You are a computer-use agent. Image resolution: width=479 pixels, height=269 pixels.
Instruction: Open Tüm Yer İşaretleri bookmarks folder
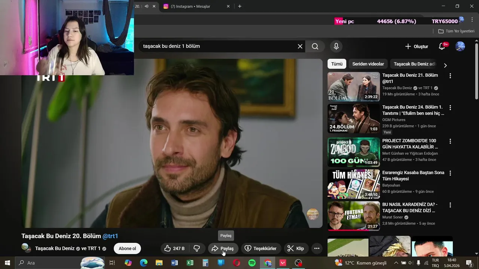tap(456, 31)
